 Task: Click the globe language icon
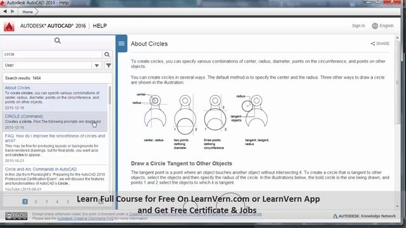(x=375, y=26)
